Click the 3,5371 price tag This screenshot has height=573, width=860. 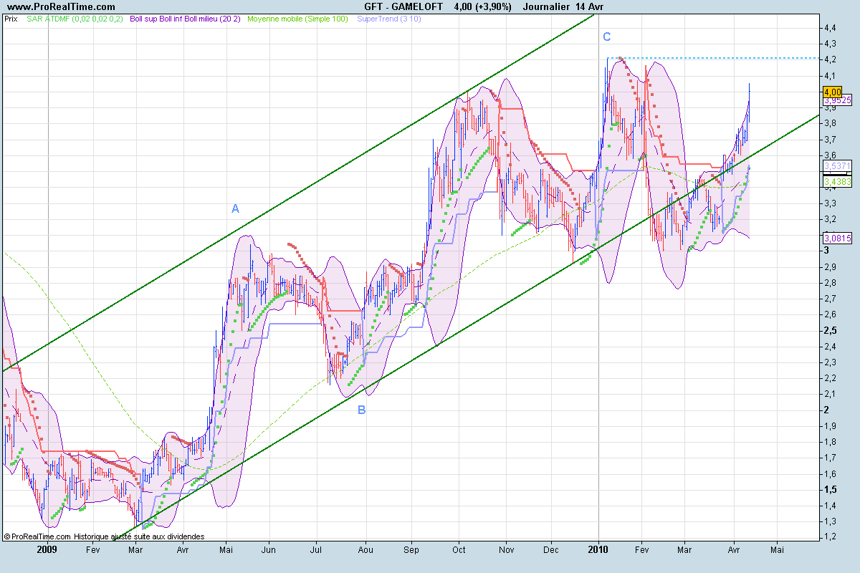837,165
